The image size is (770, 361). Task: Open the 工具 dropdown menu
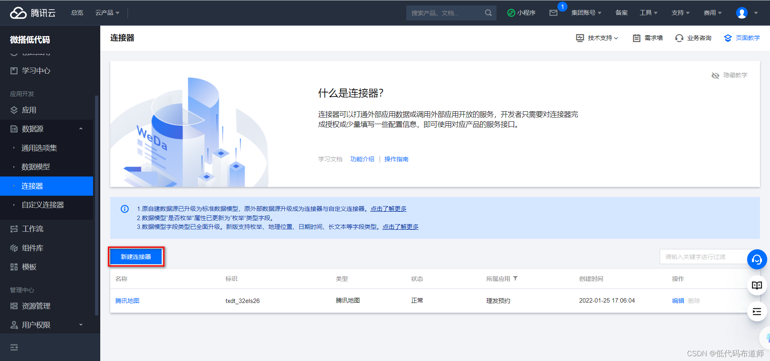[x=648, y=13]
